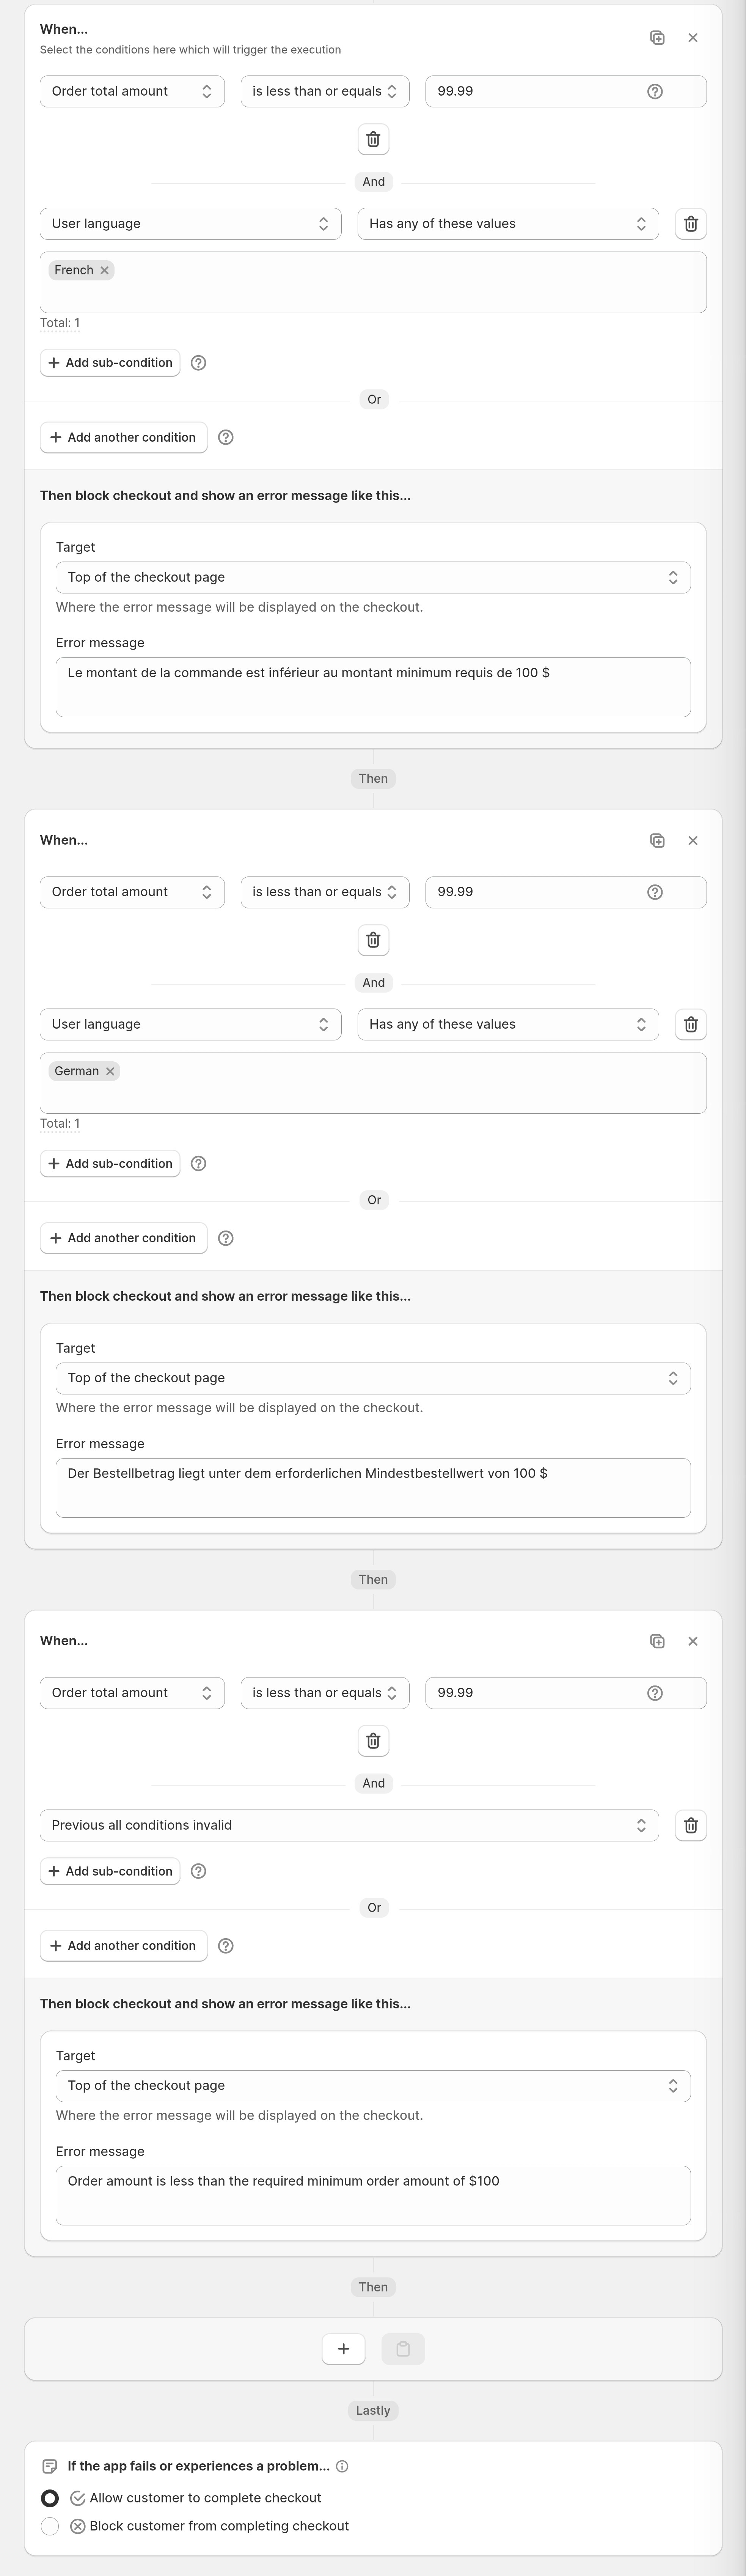
Task: Open Target dropdown above the French error message
Action: pos(373,577)
